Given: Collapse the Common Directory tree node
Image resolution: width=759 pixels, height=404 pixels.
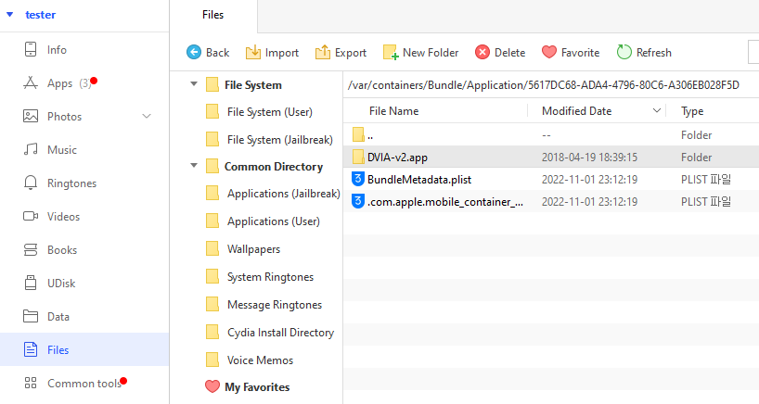Looking at the screenshot, I should pos(194,166).
